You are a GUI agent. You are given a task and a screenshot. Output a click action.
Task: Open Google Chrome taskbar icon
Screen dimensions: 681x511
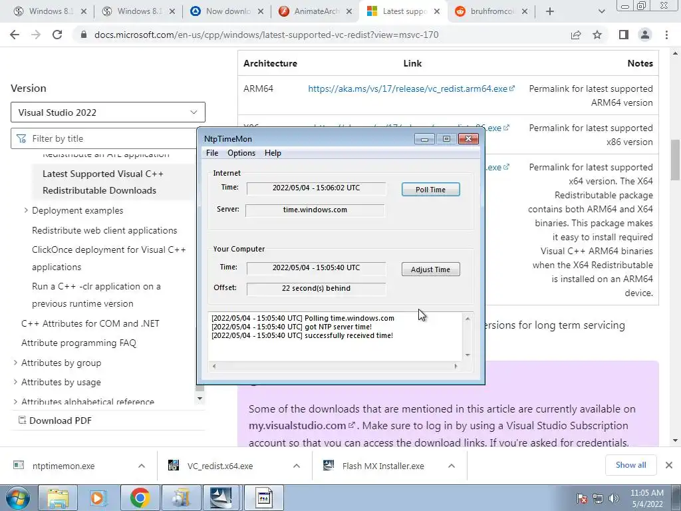click(140, 498)
